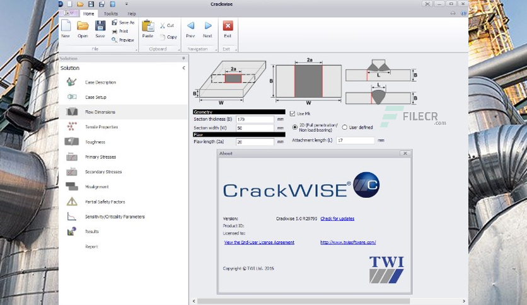Click the horizontal scrollbar thumb
This screenshot has height=305, width=527.
pyautogui.click(x=303, y=301)
